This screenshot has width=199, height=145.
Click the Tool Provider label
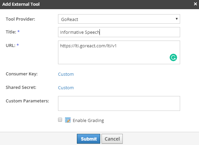(x=21, y=19)
